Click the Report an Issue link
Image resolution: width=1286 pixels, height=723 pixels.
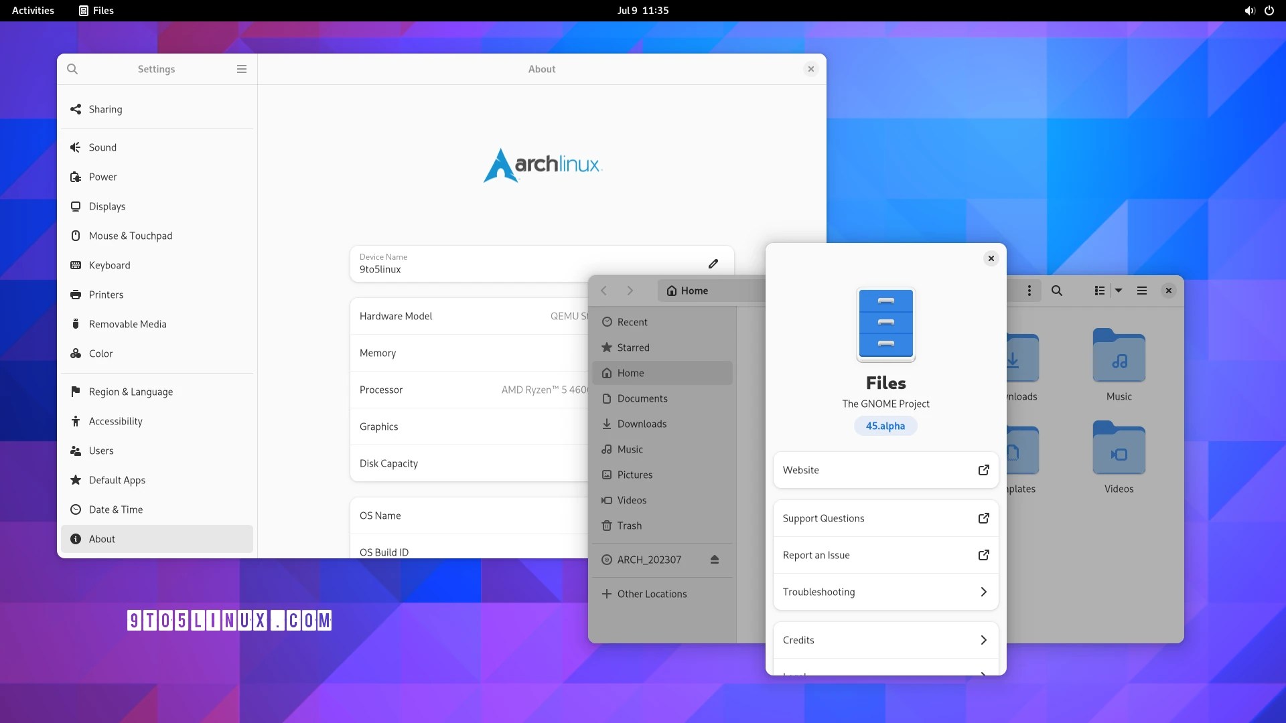coord(885,555)
